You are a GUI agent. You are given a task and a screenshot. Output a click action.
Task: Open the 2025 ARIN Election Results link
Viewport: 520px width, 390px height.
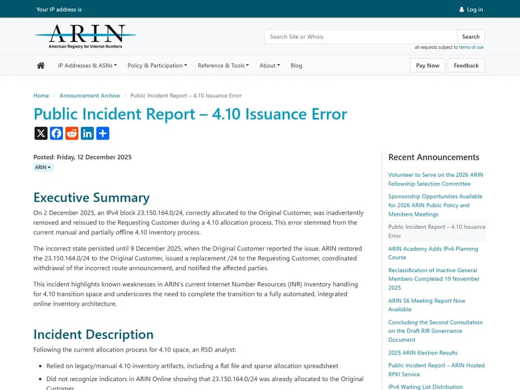(x=422, y=352)
